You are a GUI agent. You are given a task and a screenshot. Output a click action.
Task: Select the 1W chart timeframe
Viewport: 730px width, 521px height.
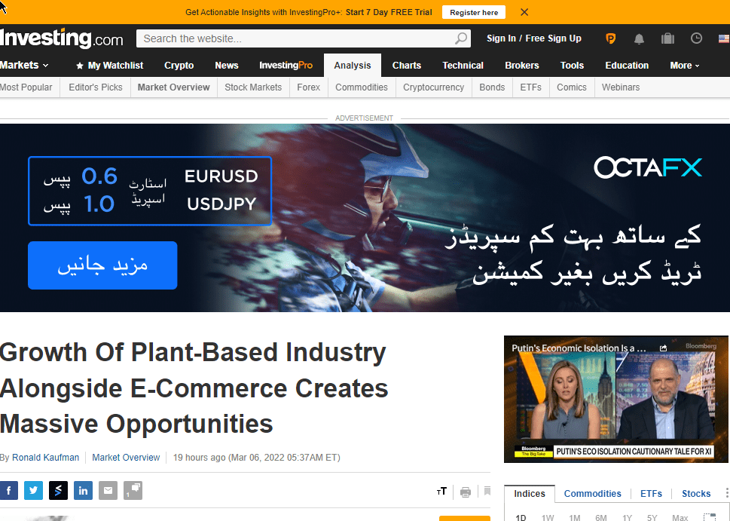pyautogui.click(x=548, y=517)
